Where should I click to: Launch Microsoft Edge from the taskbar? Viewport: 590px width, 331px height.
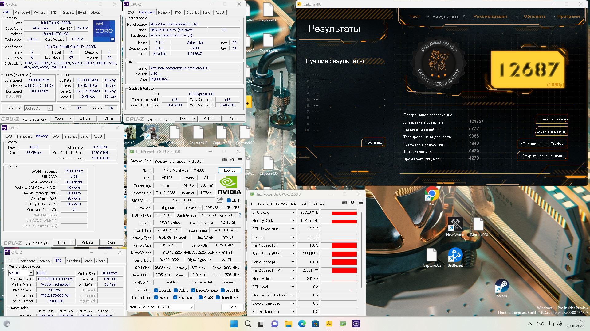pyautogui.click(x=302, y=324)
